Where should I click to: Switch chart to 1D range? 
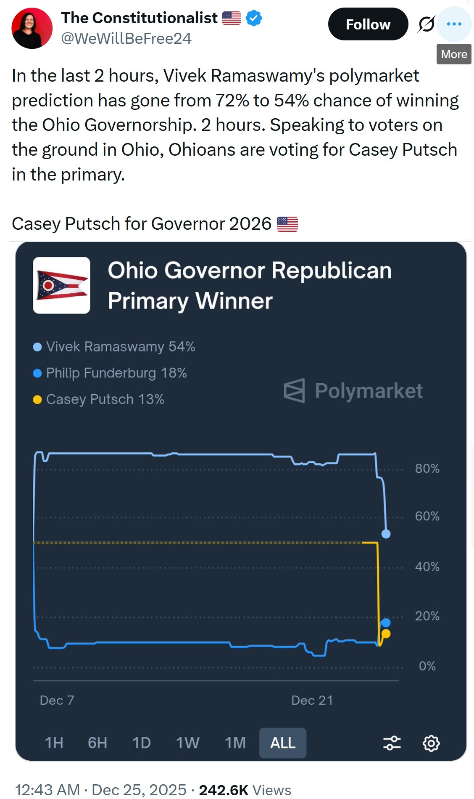(142, 743)
